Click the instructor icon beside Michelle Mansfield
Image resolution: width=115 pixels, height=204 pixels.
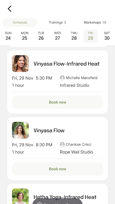[x=62, y=78]
